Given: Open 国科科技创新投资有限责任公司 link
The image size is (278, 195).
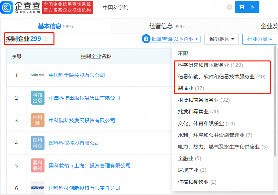Looking at the screenshot, I should 84,188.
